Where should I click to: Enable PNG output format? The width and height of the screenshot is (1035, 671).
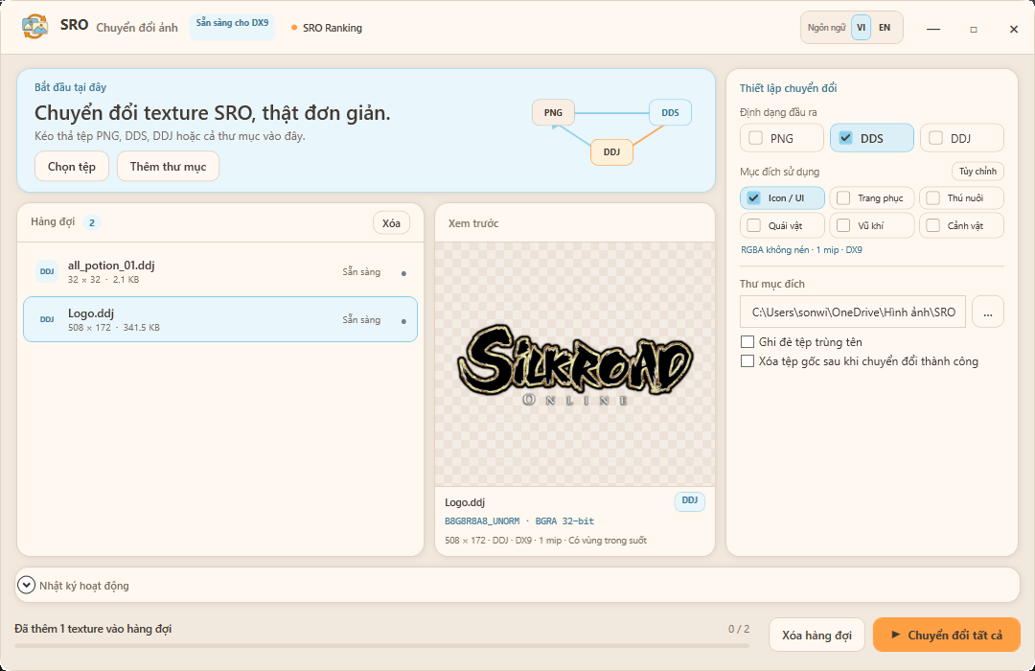click(782, 138)
